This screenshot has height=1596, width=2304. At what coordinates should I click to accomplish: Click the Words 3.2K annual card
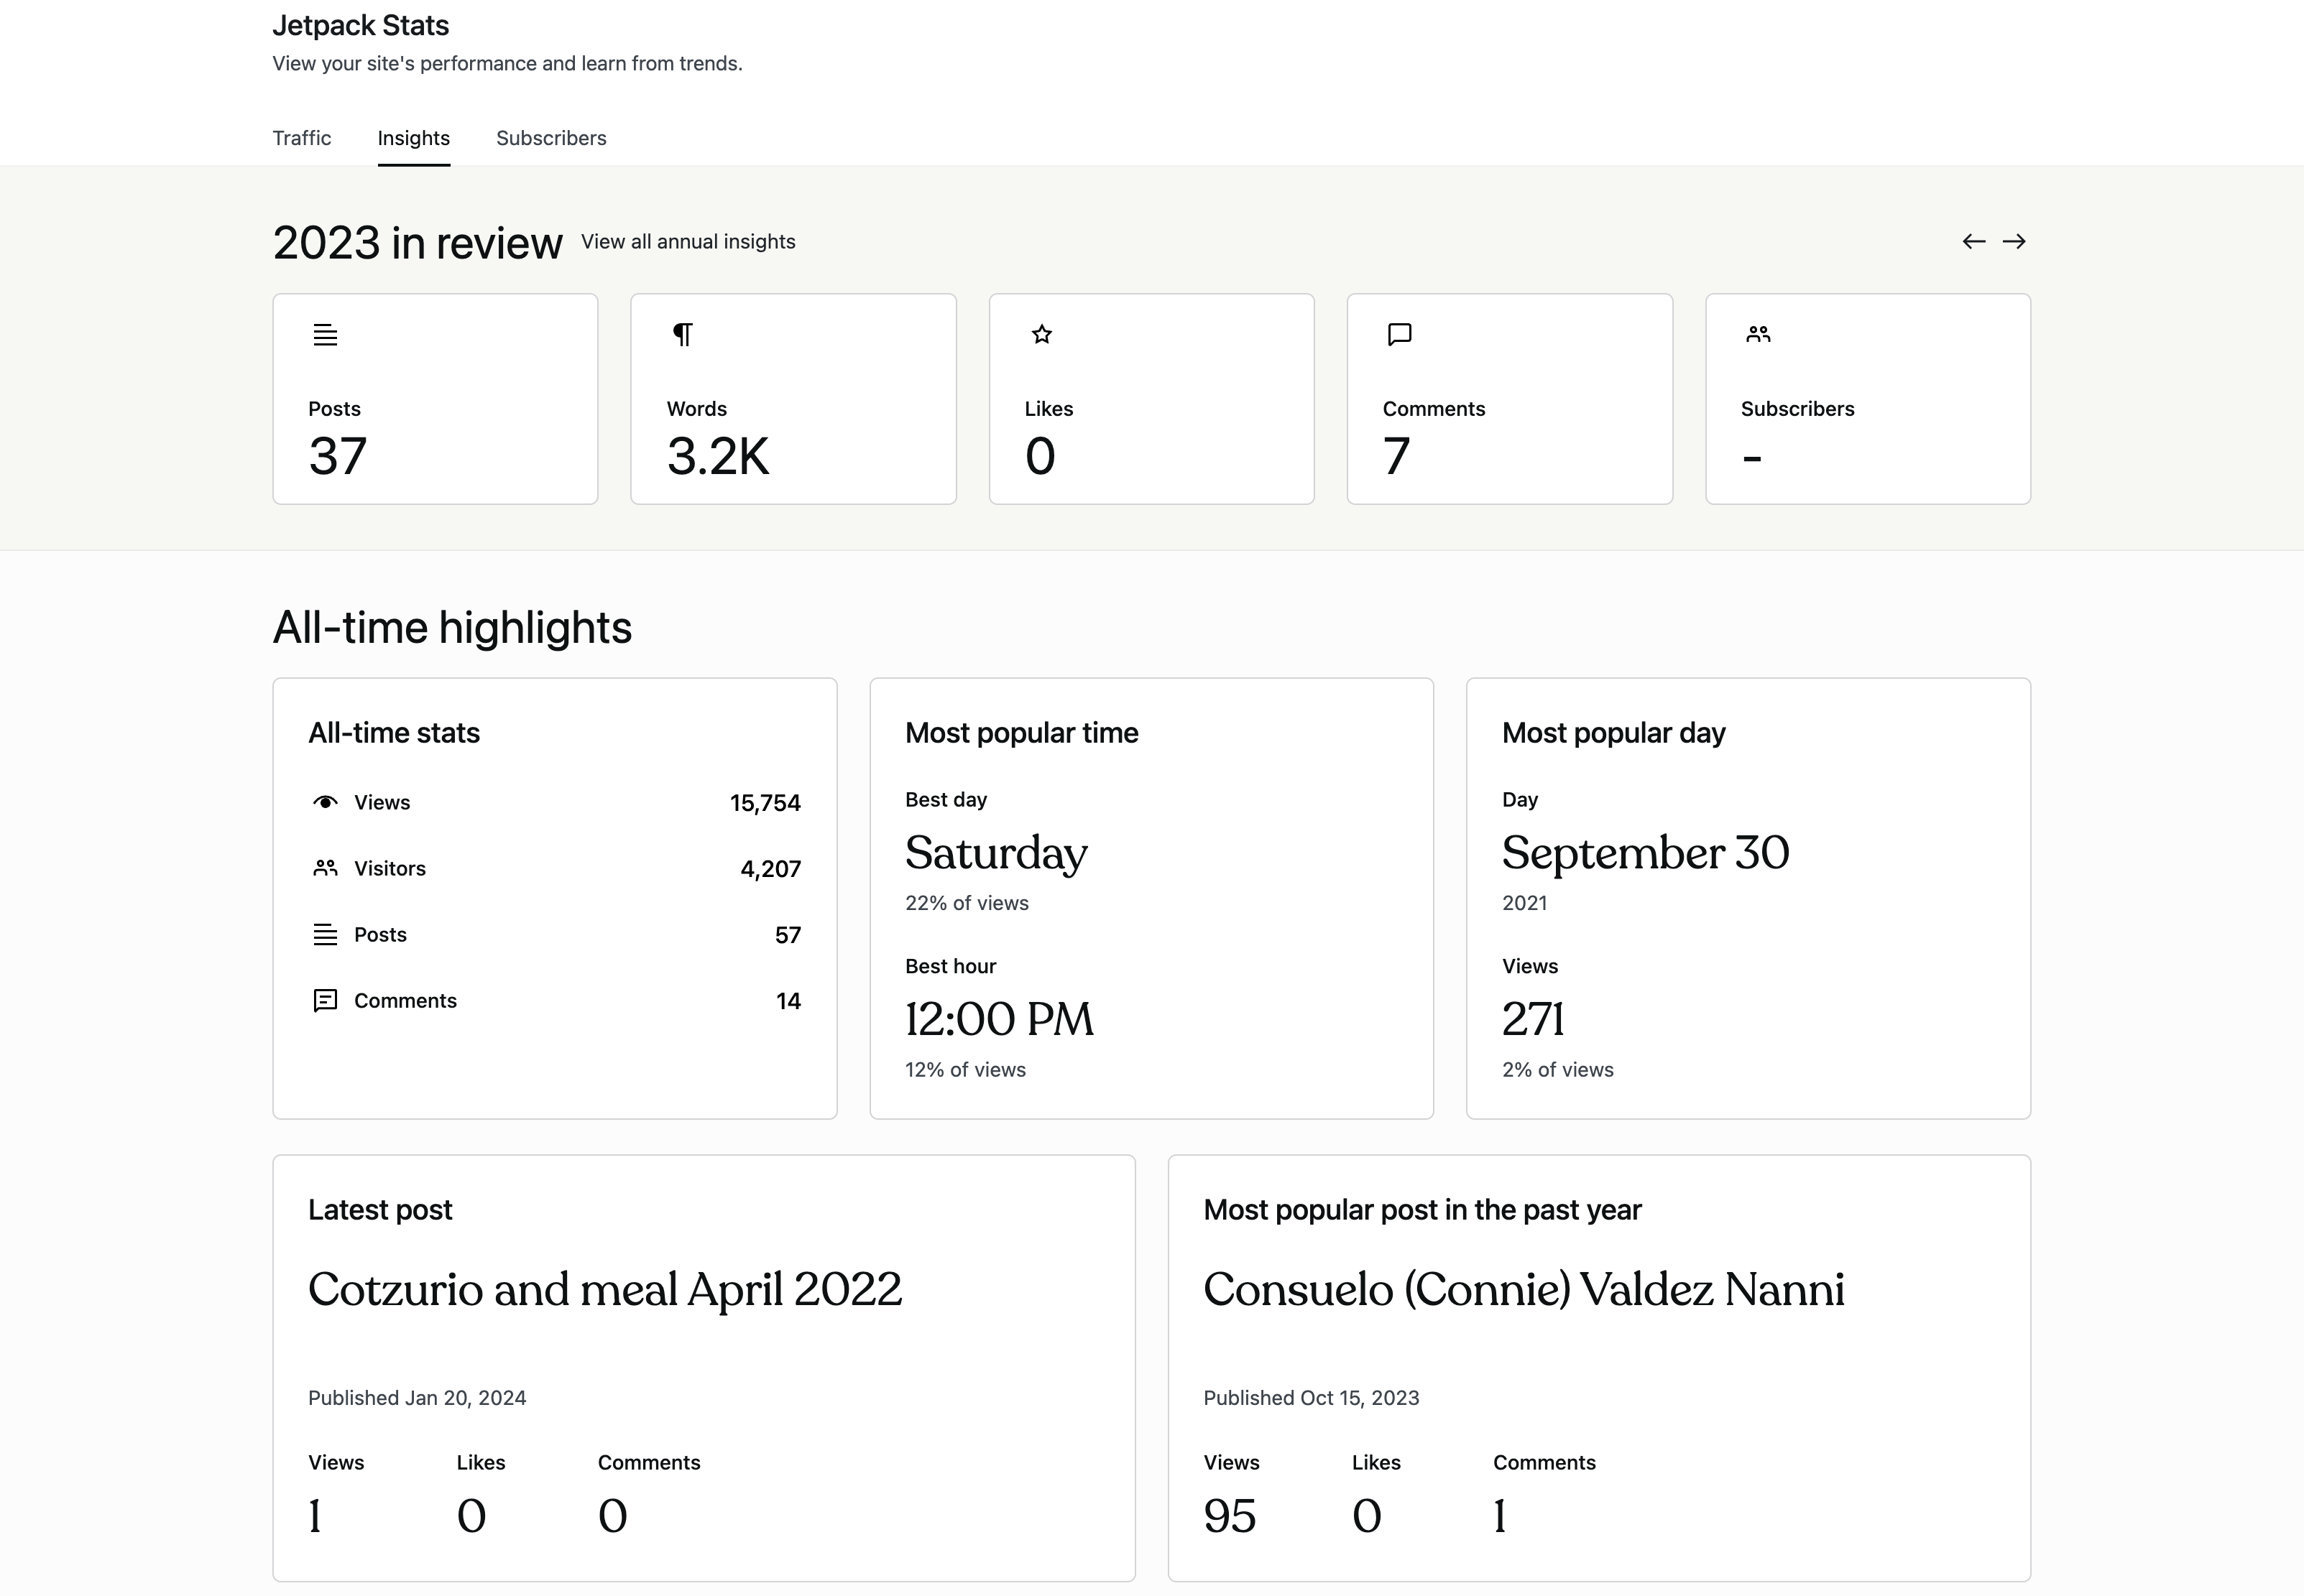pyautogui.click(x=793, y=399)
